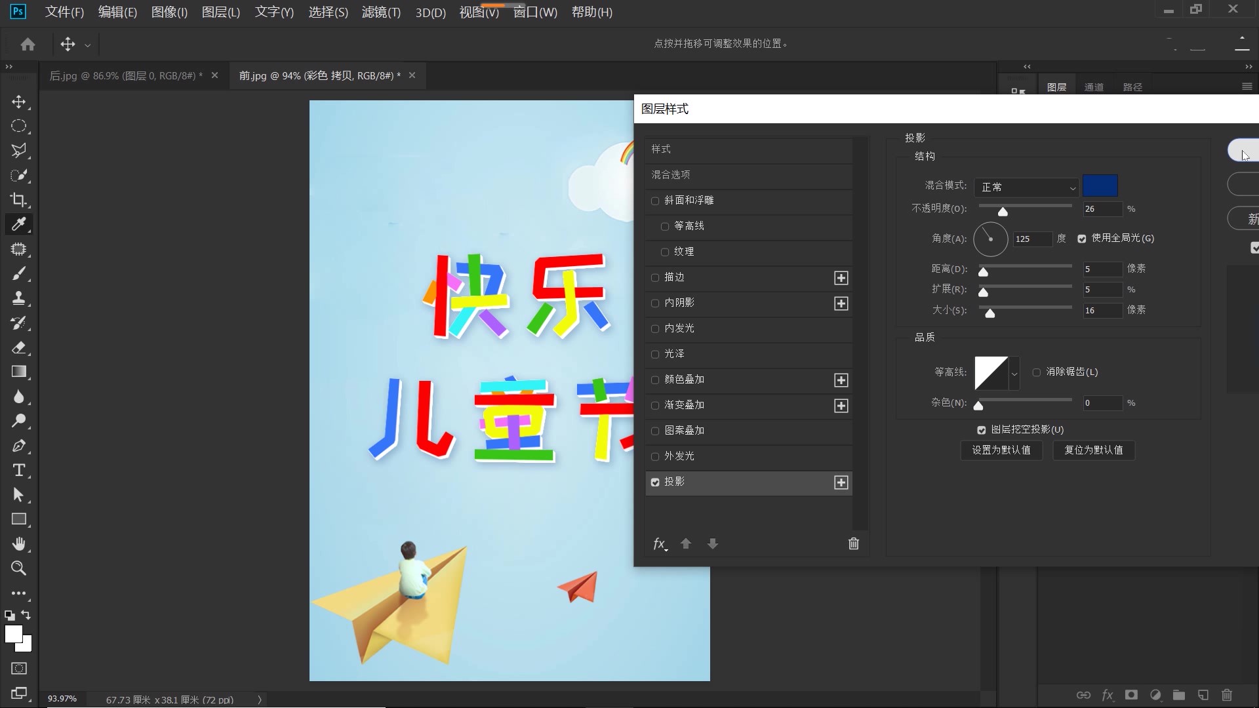Add another 描边 effect with plus button
1259x708 pixels.
(841, 278)
